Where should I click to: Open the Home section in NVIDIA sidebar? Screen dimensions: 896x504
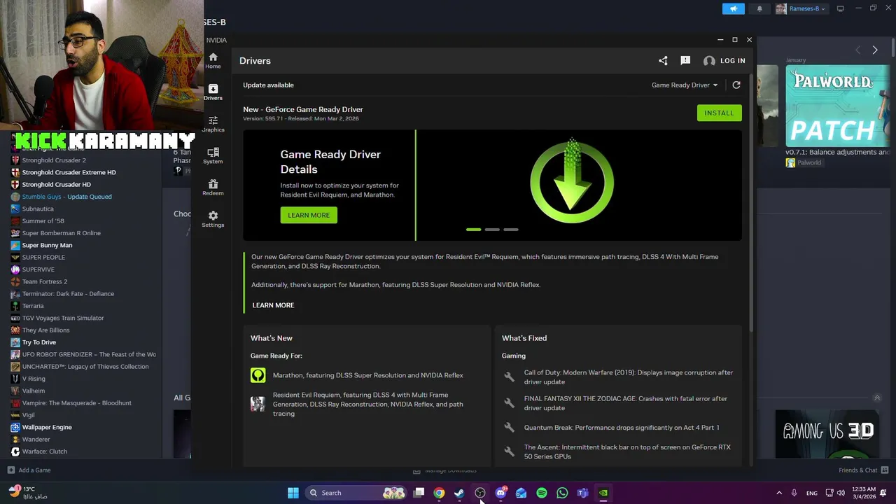(213, 61)
